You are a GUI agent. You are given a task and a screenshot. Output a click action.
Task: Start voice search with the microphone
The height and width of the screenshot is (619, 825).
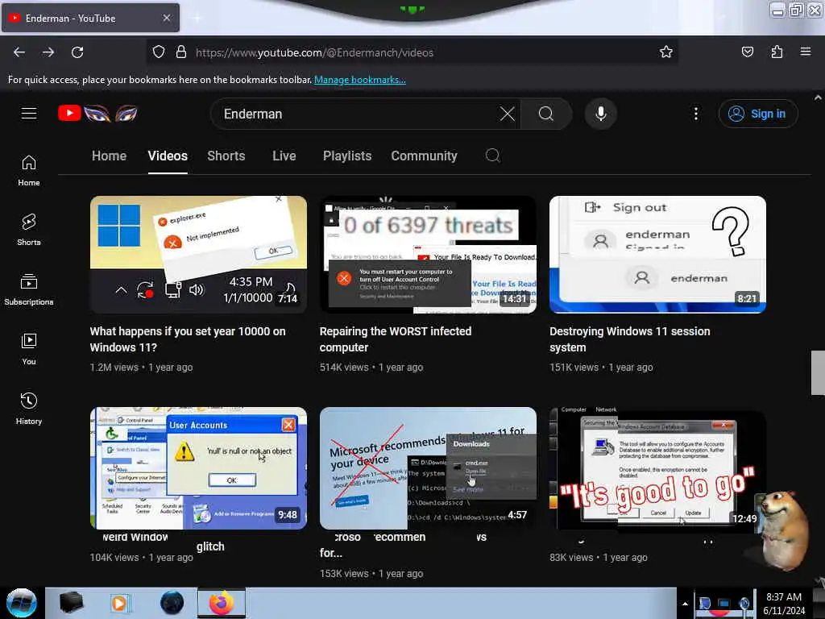click(x=600, y=114)
